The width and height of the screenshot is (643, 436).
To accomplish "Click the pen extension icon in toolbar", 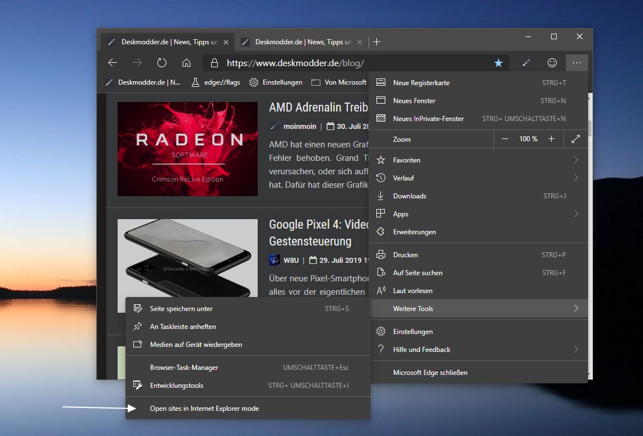I will (x=526, y=63).
